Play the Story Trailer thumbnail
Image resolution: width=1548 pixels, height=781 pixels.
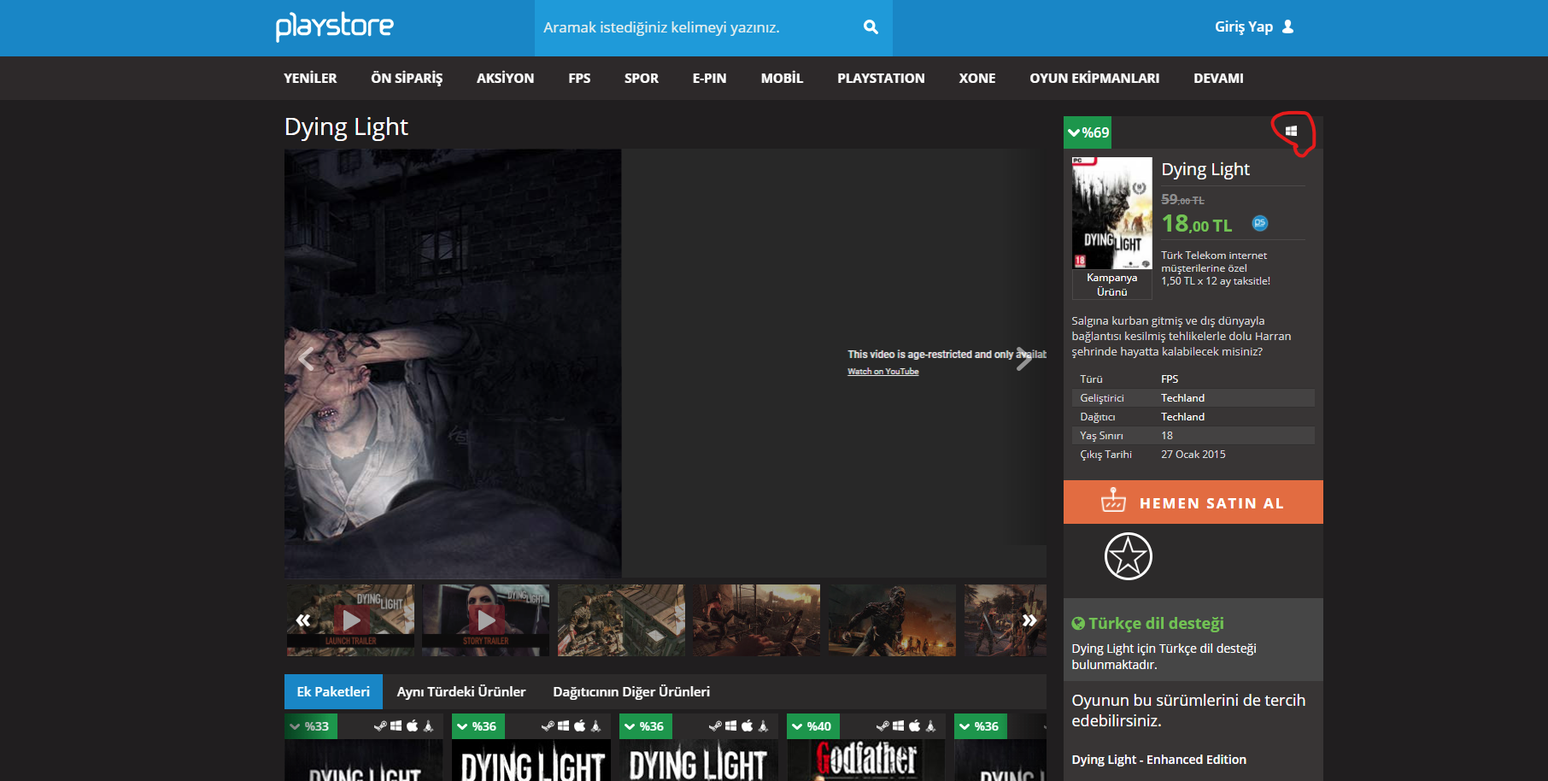486,620
